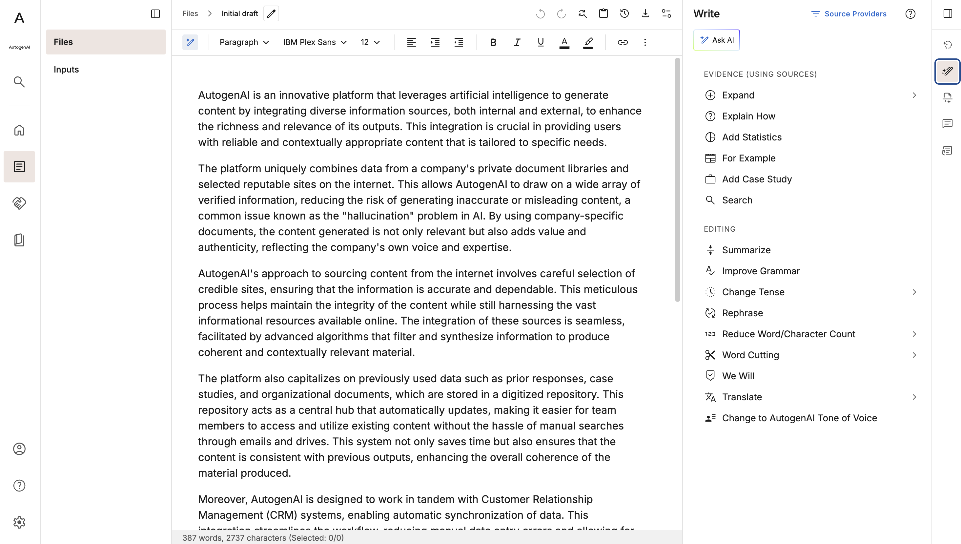Toggle italic formatting

pos(517,42)
